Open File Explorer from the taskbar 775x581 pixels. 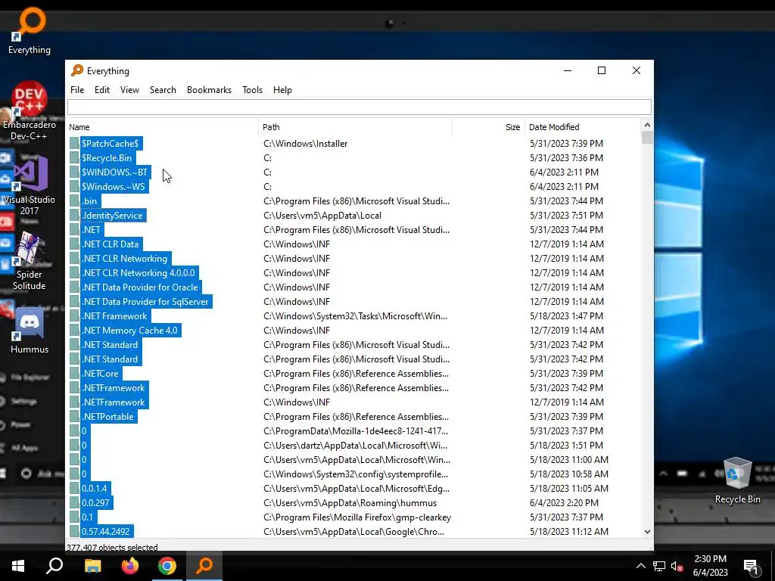click(x=92, y=566)
